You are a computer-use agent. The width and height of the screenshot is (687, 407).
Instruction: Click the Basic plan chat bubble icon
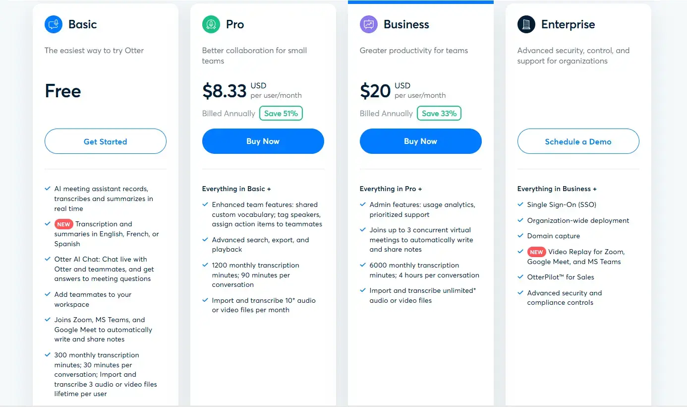click(53, 24)
